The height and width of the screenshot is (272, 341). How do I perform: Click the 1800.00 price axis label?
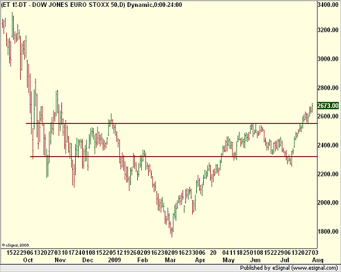(328, 231)
